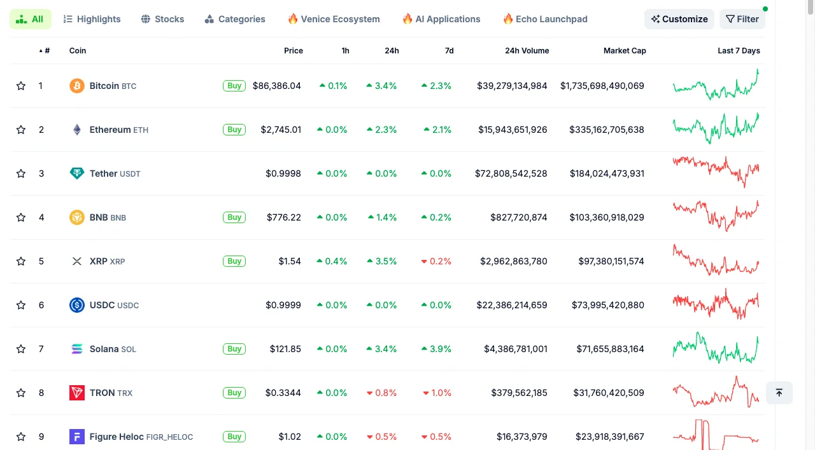Click the back-to-top arrow button

point(779,393)
